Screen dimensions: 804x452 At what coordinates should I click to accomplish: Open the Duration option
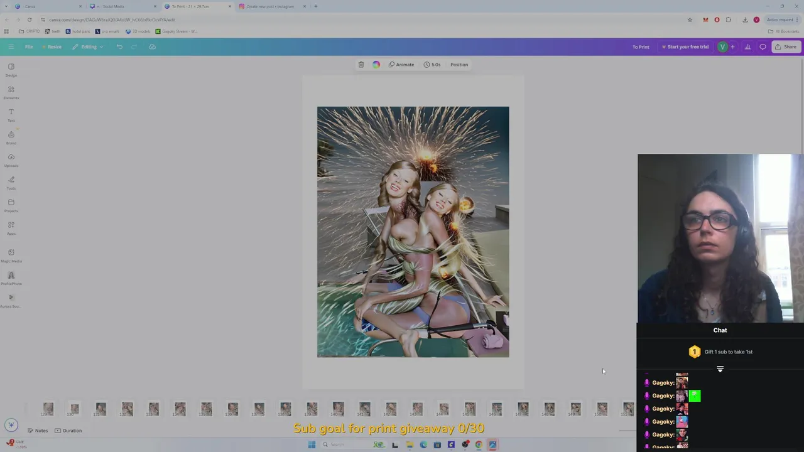pos(68,431)
